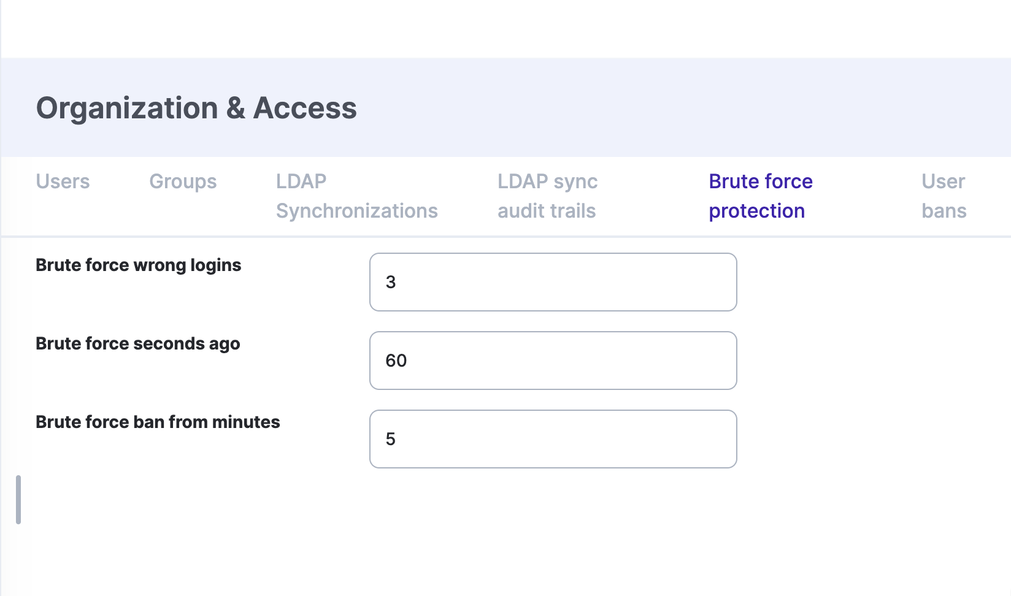1011x596 pixels.
Task: Click the 'Brute force seconds ago' label
Action: [137, 344]
